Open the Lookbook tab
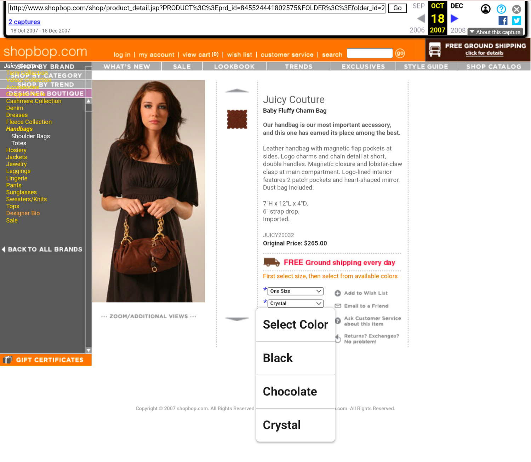Viewport: 531px width, 462px height. tap(234, 67)
